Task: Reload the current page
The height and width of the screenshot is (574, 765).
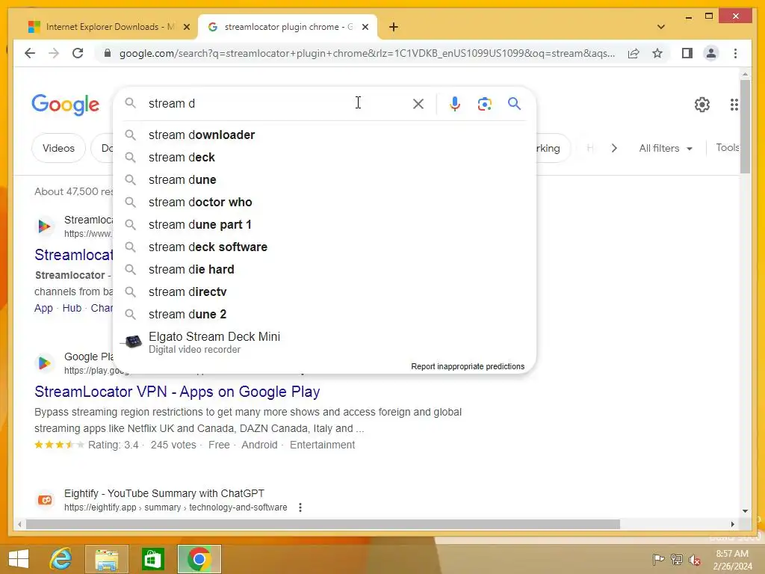Action: (78, 53)
